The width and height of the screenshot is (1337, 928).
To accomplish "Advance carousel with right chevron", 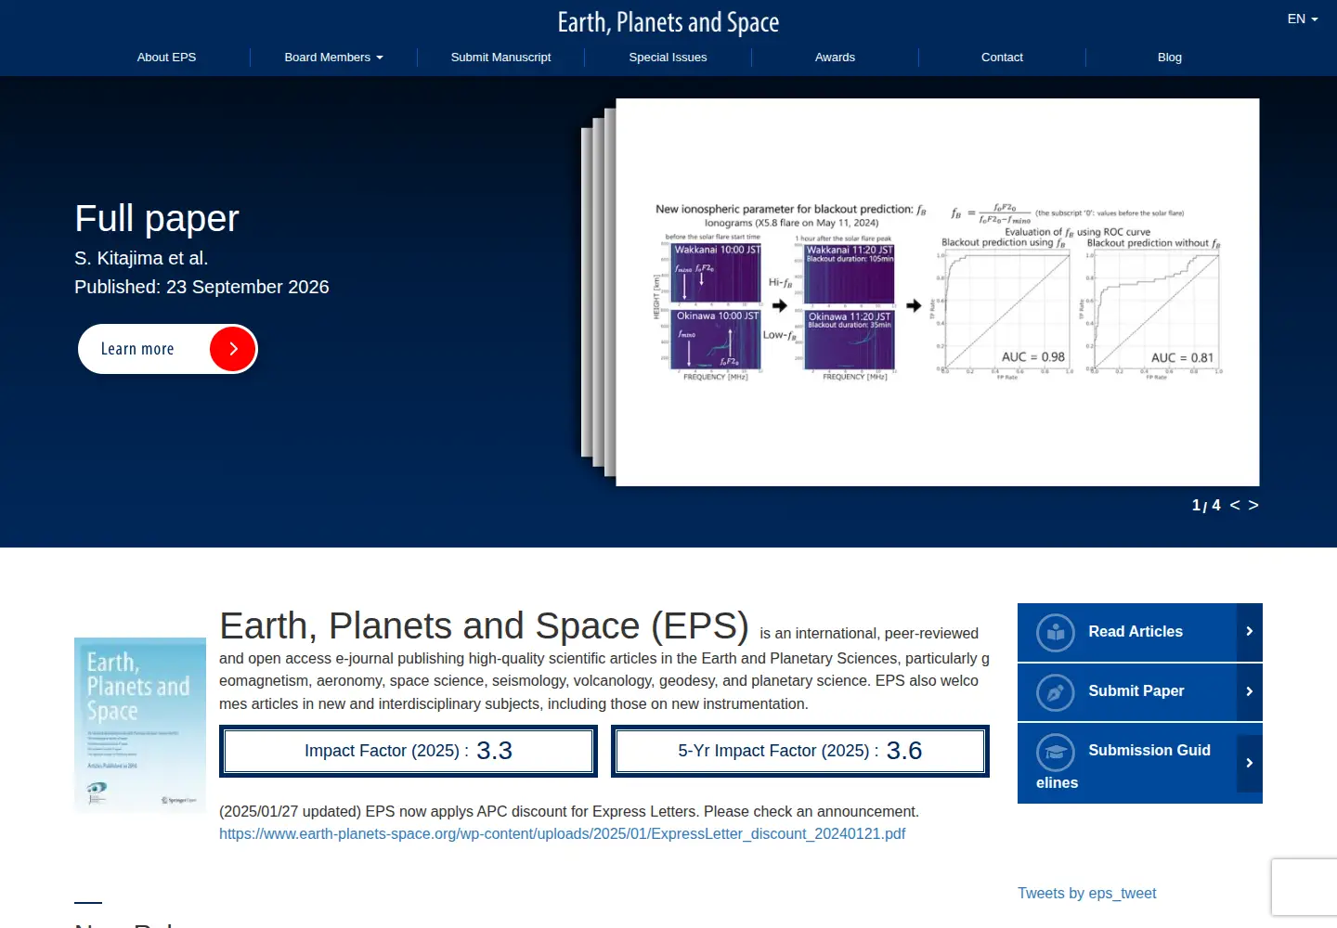I will click(x=1253, y=505).
